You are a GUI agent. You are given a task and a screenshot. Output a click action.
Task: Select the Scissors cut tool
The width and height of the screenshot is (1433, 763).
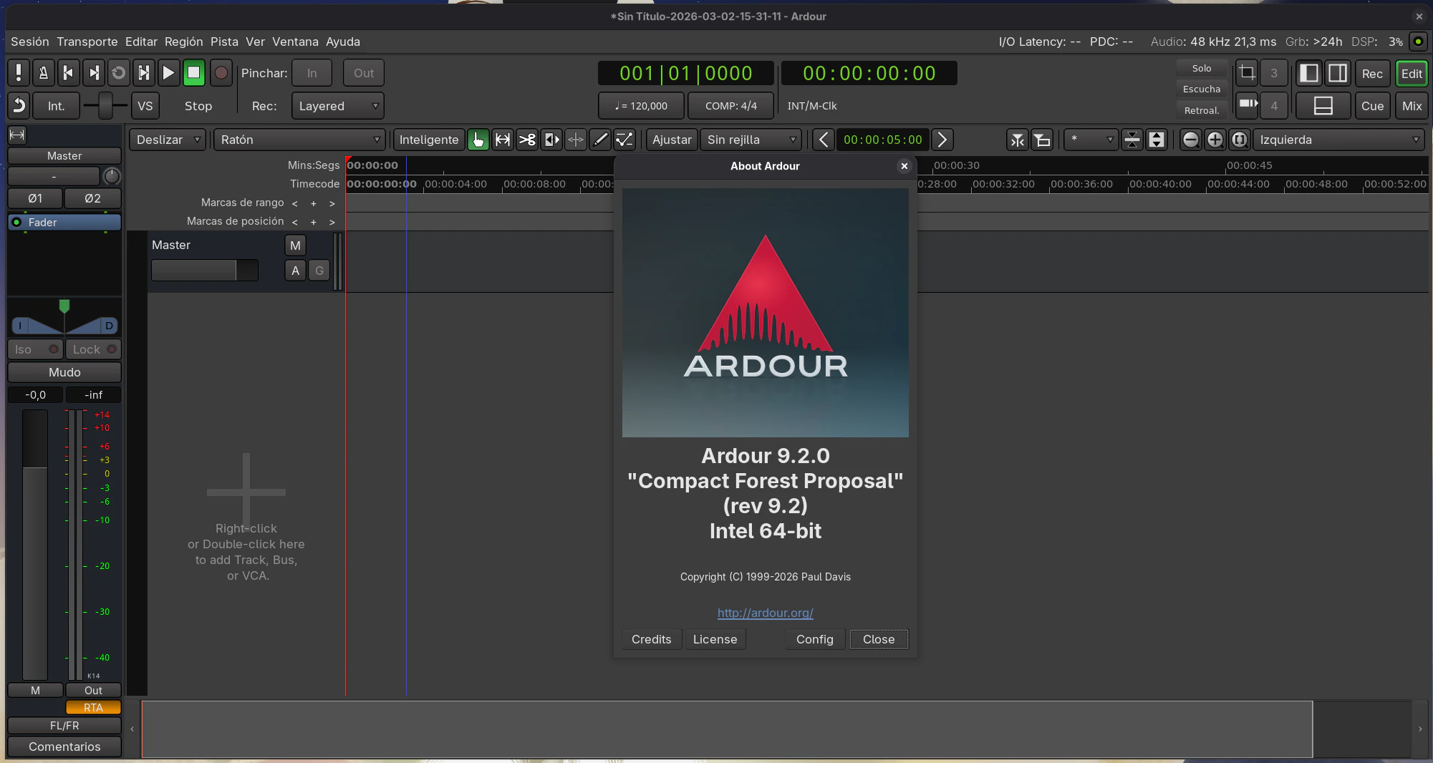[x=527, y=140]
